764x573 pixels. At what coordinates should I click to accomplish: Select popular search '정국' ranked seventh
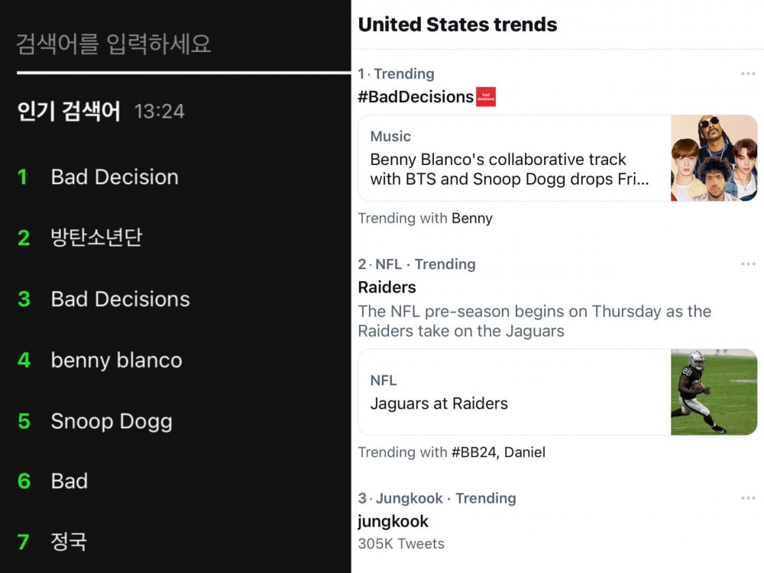tap(69, 542)
